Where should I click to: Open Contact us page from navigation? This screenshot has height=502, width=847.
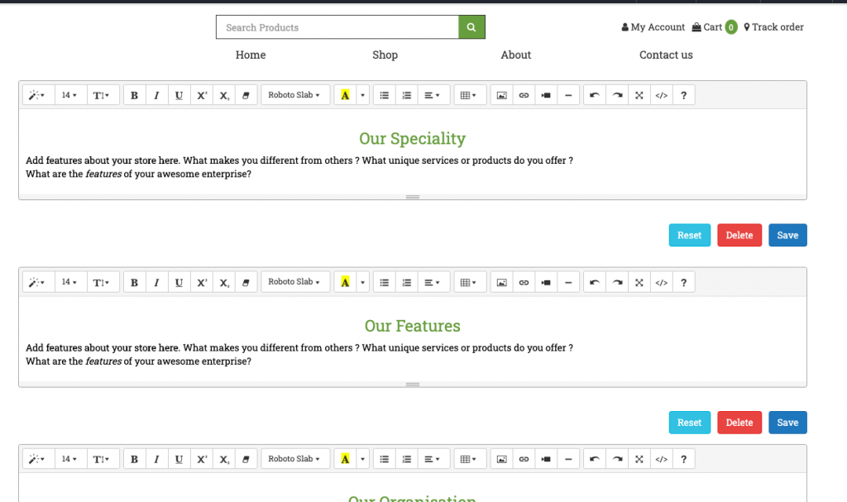(666, 55)
